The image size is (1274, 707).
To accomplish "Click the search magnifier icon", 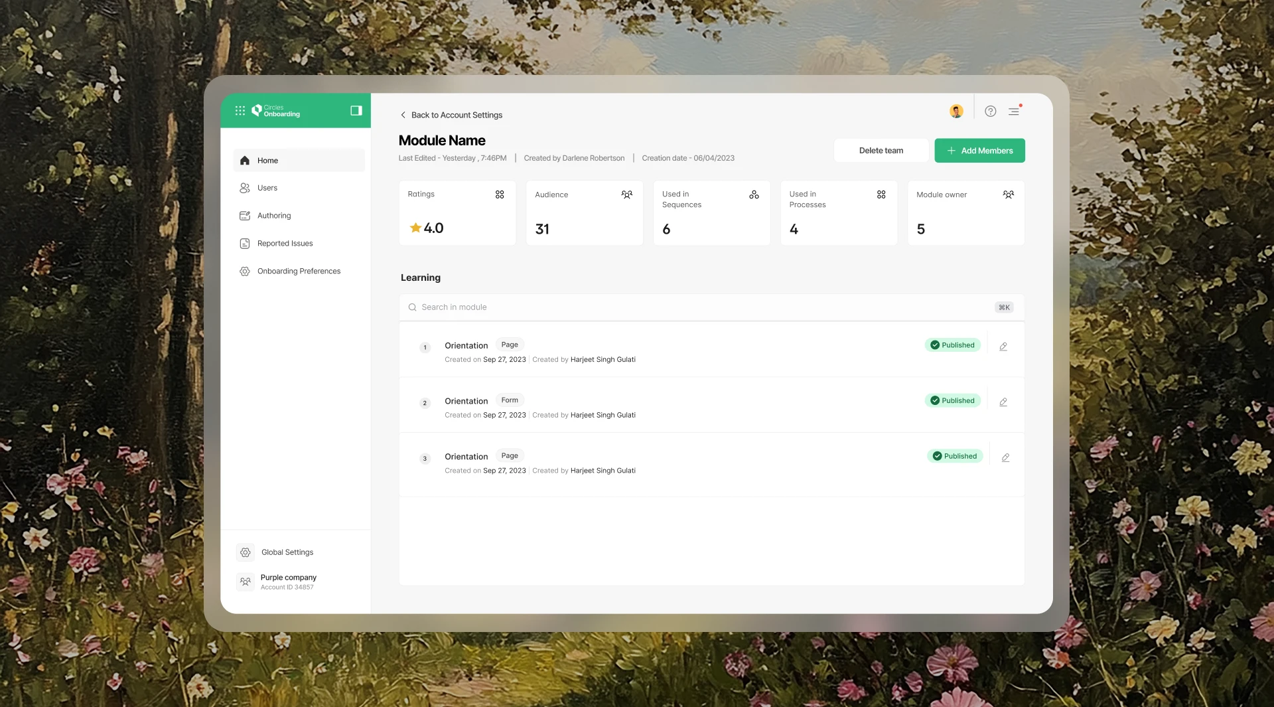I will [412, 307].
